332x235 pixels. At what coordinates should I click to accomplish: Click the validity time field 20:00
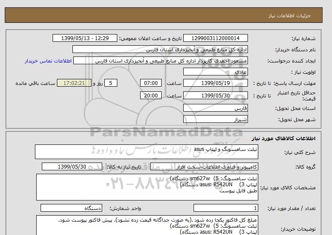(151, 95)
